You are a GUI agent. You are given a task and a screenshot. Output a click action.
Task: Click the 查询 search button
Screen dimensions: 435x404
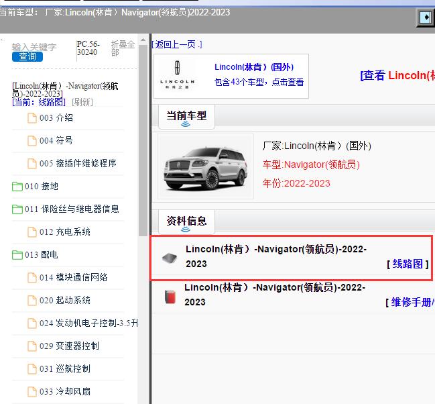(x=27, y=56)
